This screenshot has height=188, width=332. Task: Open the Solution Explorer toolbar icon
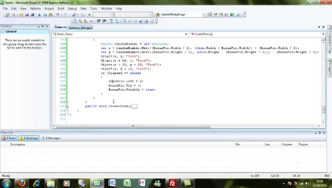coord(209,14)
